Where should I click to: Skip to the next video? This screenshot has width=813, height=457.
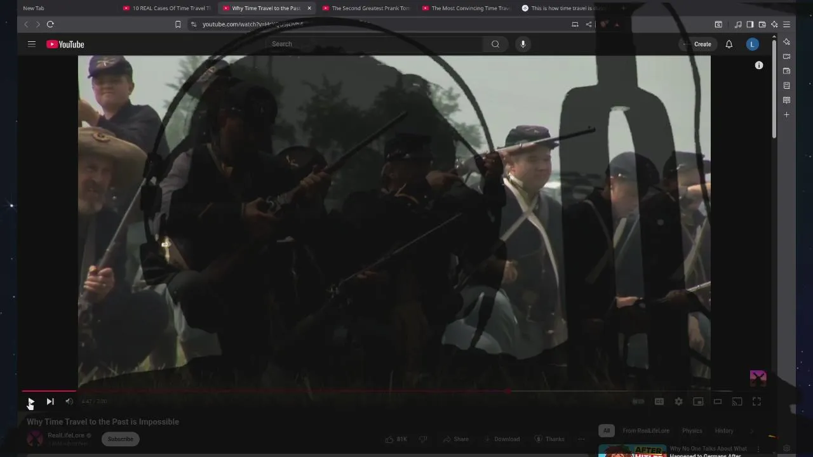[x=50, y=401]
